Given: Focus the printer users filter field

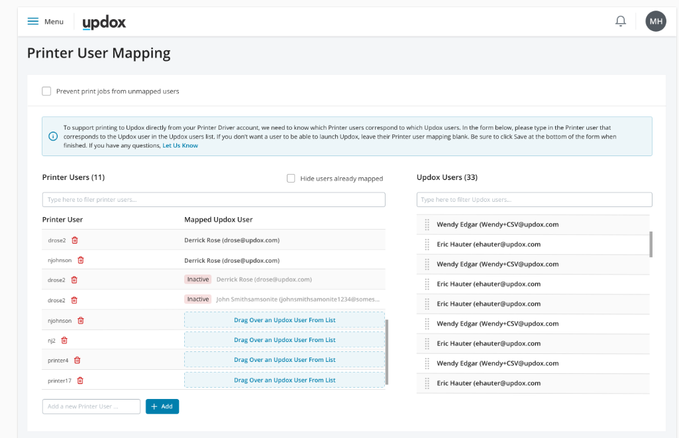Looking at the screenshot, I should tap(213, 199).
